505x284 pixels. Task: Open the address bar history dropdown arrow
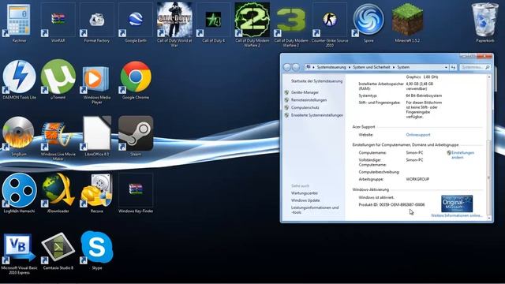[x=446, y=67]
